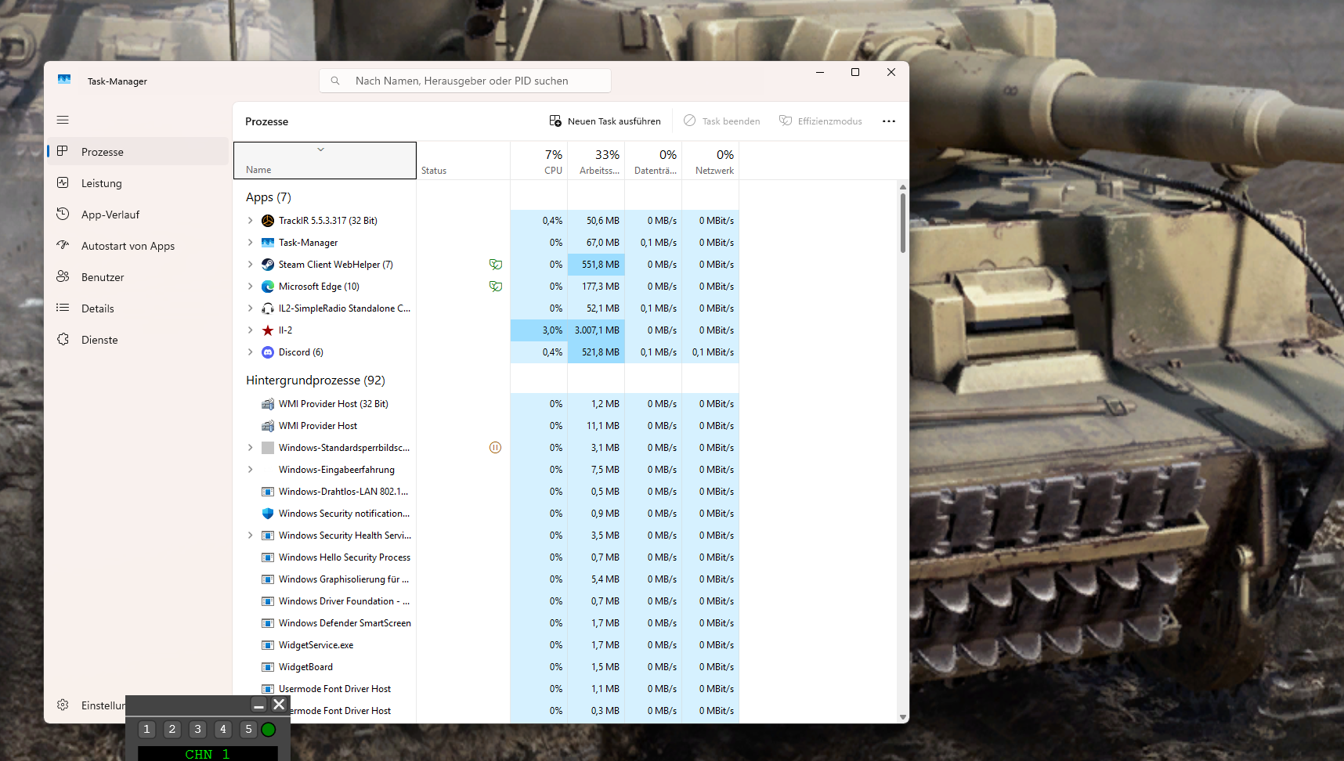Click the IL-2 red star icon

coord(268,330)
